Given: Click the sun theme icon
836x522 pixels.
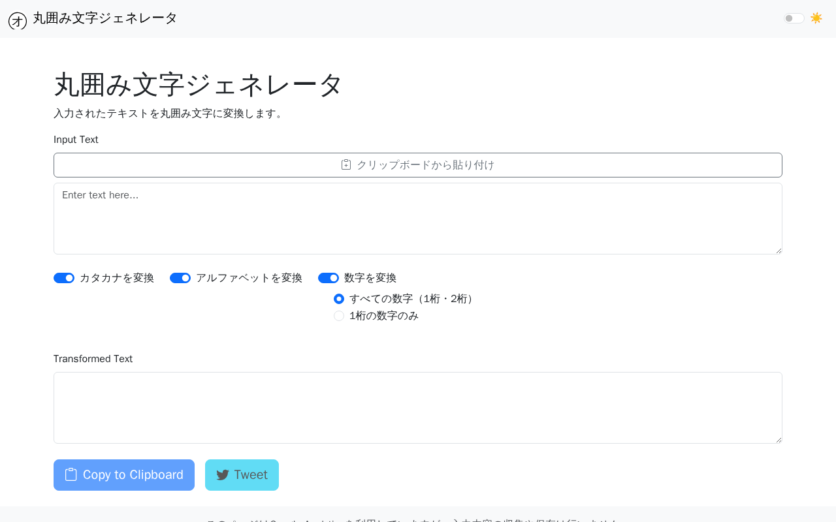Looking at the screenshot, I should (816, 18).
